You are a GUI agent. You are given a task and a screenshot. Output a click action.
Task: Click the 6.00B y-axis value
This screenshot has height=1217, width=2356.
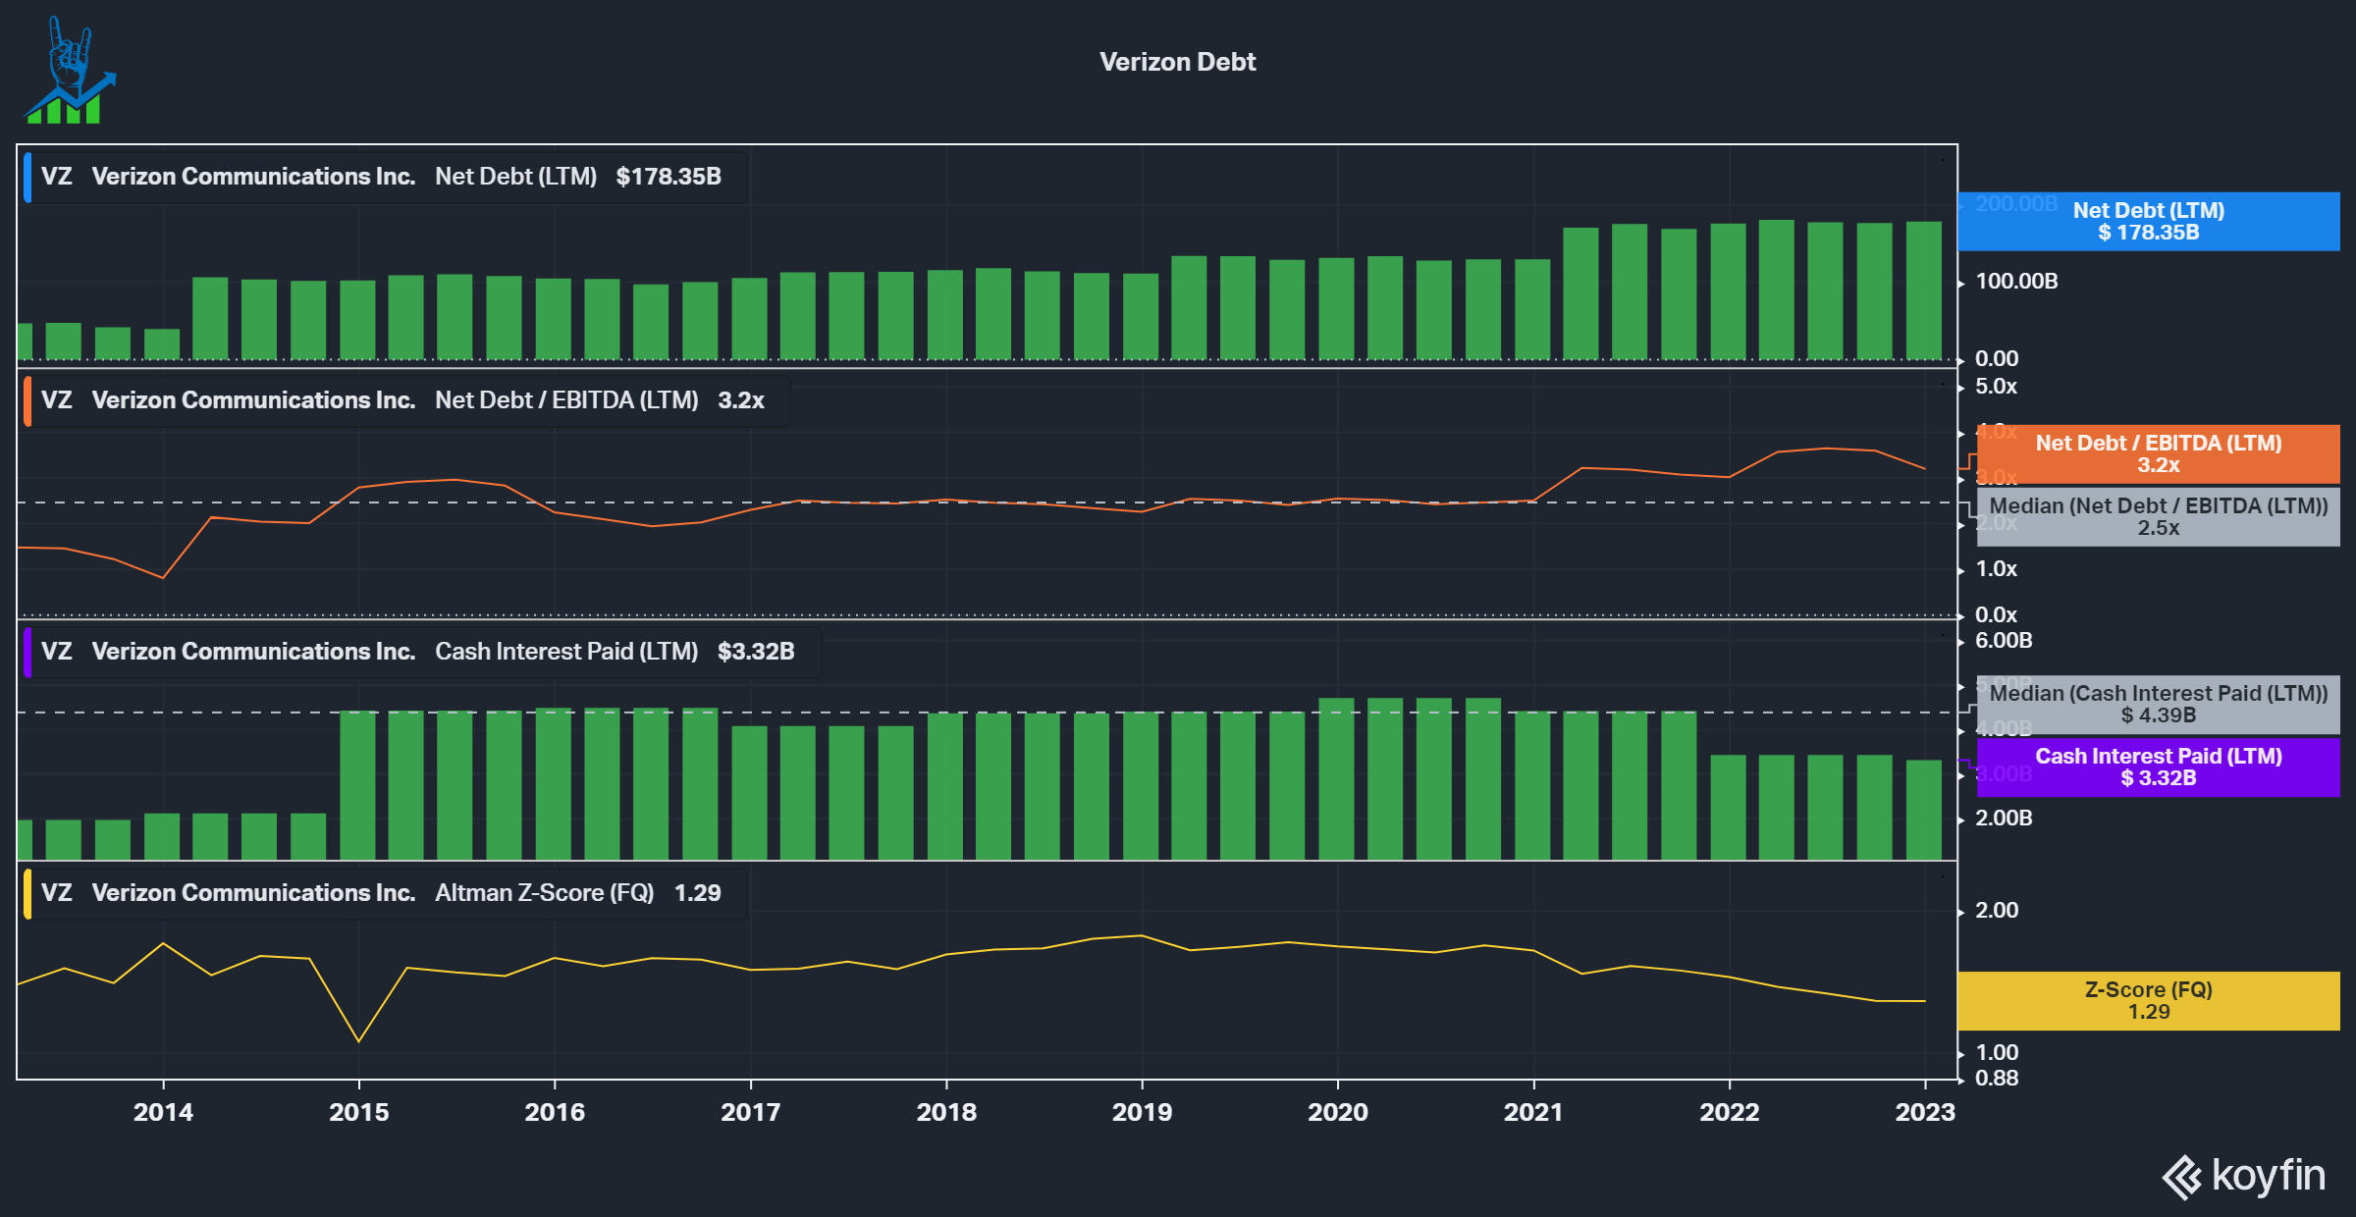click(2004, 641)
